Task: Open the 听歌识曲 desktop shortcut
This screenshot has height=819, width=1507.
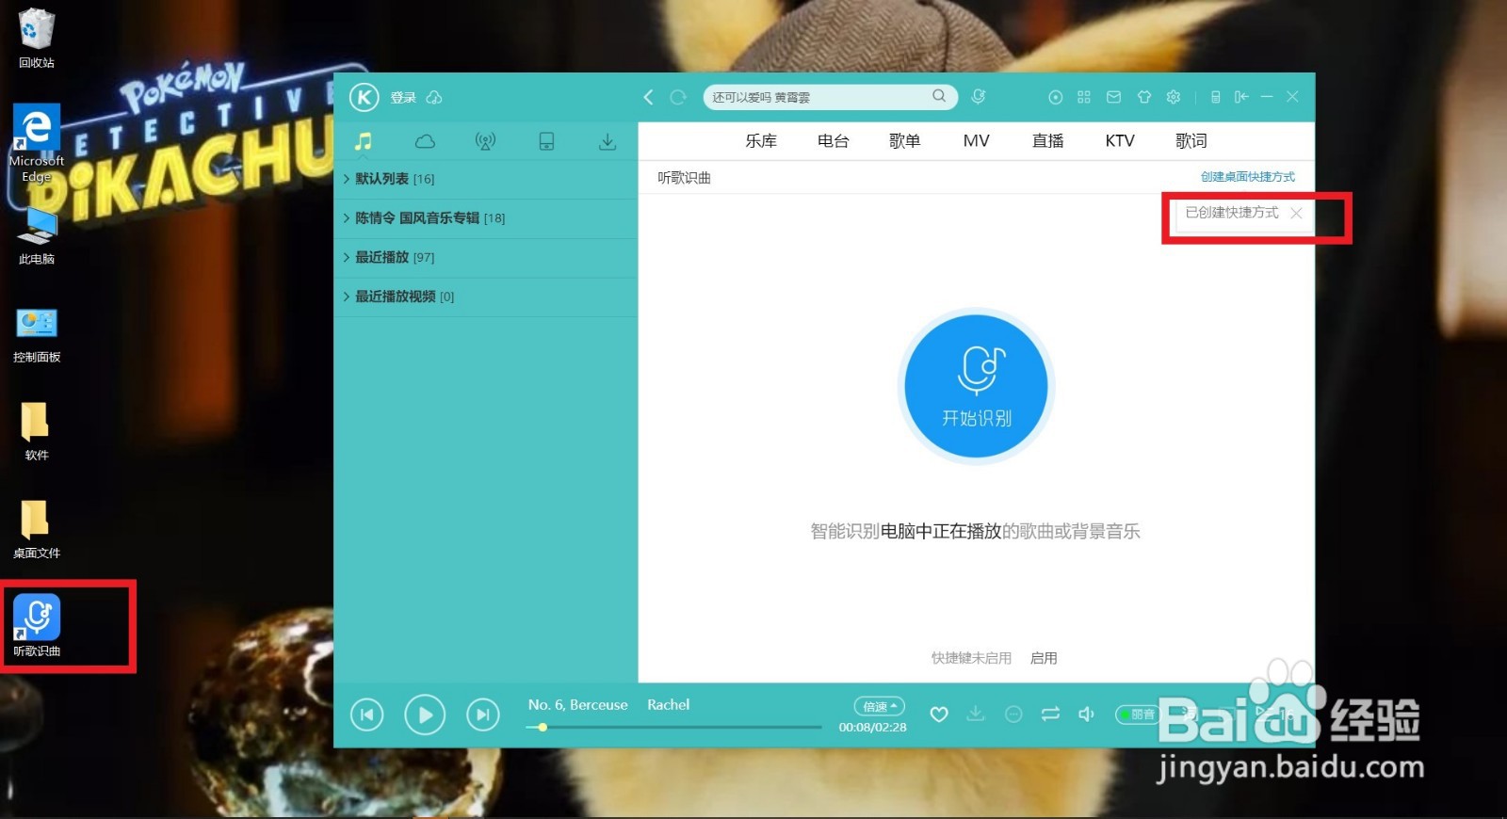Action: pos(37,626)
